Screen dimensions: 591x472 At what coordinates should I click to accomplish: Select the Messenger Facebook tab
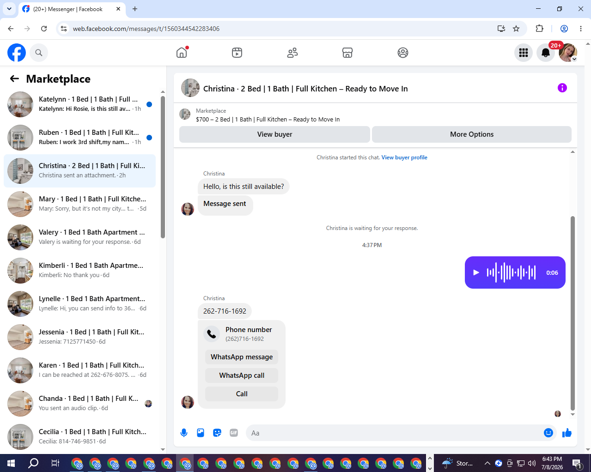point(72,9)
